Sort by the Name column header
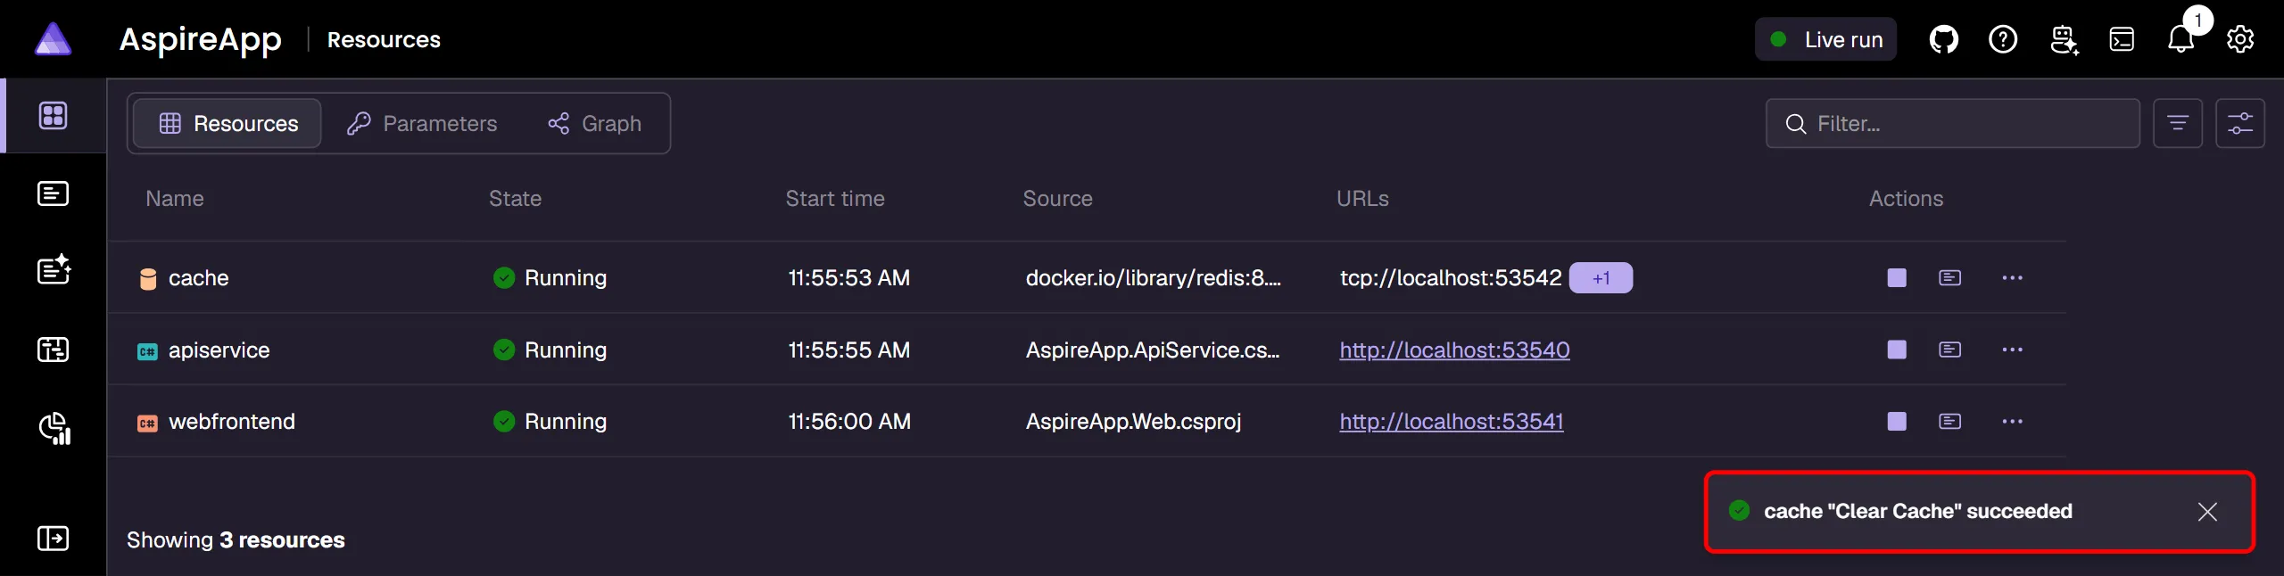Screen dimensions: 2284x576 pos(175,199)
